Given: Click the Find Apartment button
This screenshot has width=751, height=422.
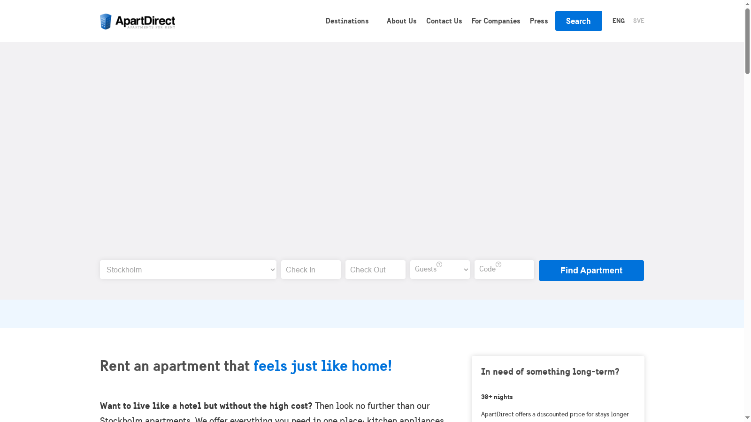Looking at the screenshot, I should (591, 270).
